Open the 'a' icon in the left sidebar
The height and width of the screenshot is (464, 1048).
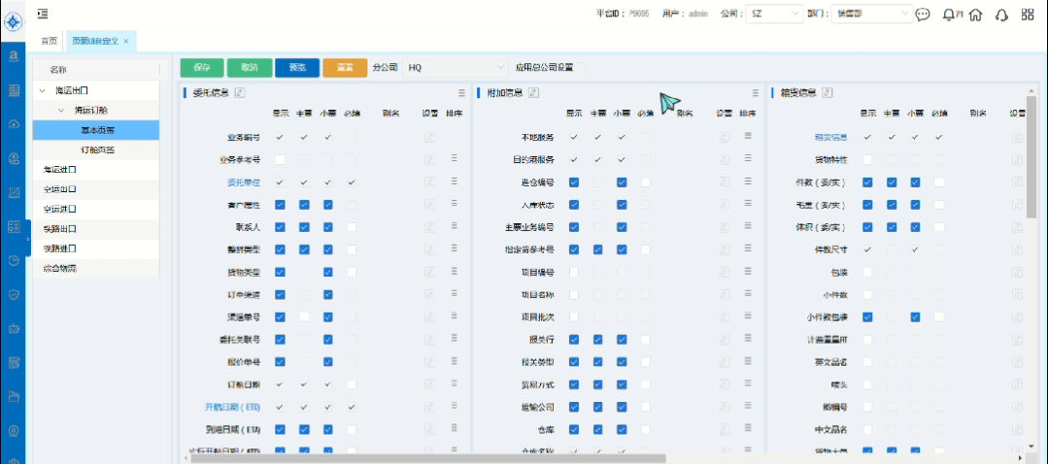(13, 57)
